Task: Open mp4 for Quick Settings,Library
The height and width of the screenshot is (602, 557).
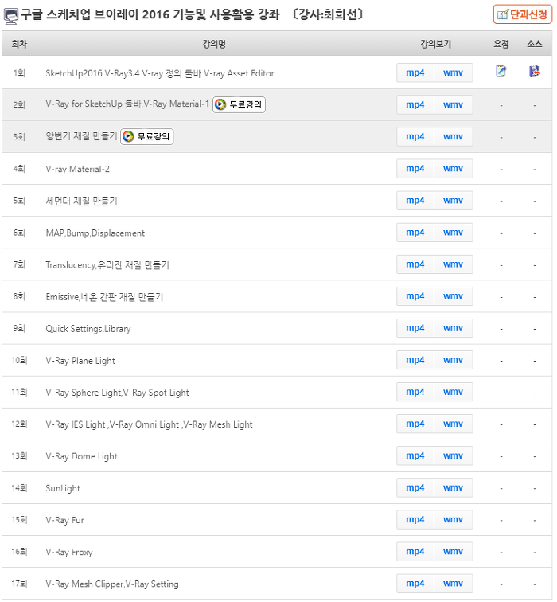Action: pos(415,328)
